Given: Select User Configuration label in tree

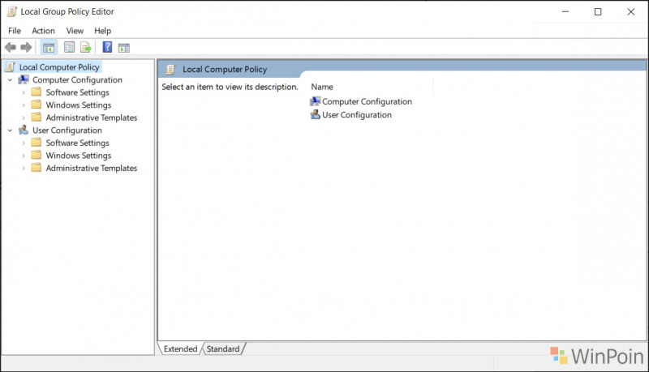Looking at the screenshot, I should (x=67, y=130).
